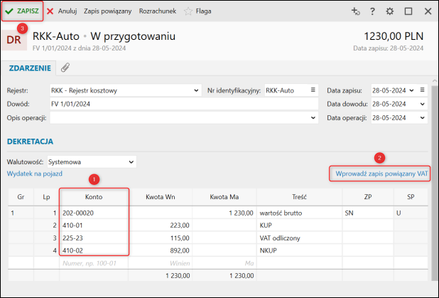Click the add-tab plus icon
The width and height of the screenshot is (439, 298).
pyautogui.click(x=356, y=11)
